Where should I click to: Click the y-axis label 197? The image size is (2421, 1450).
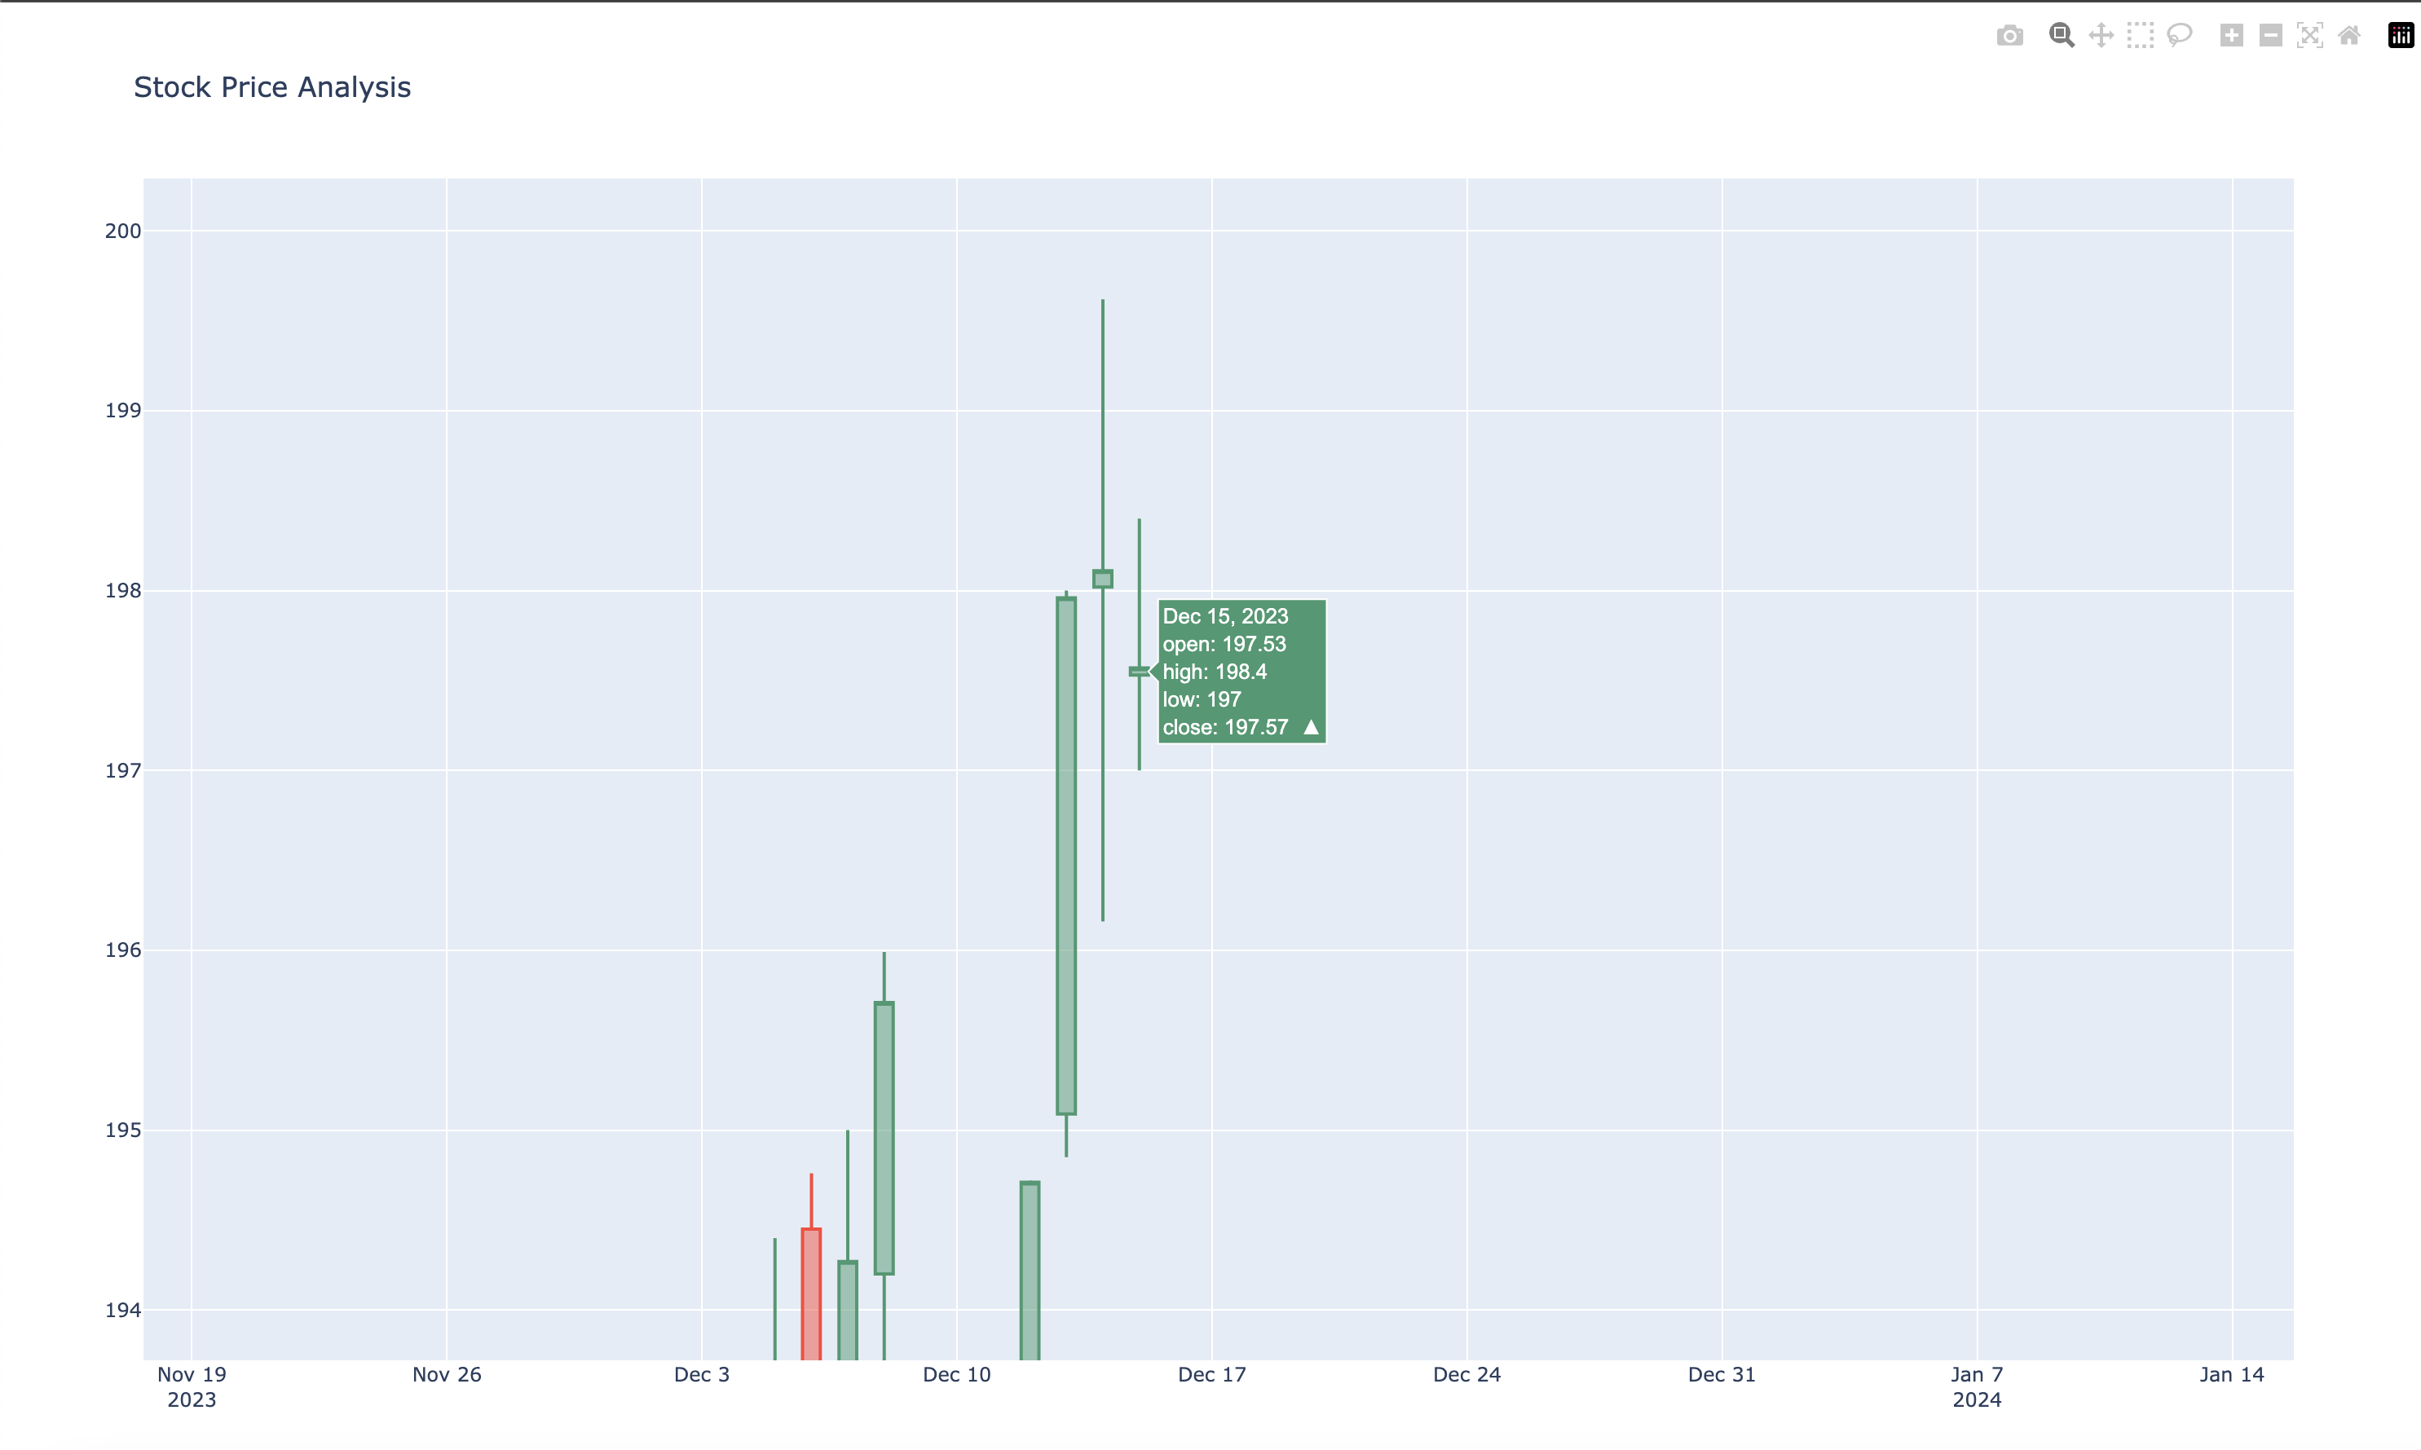point(123,771)
